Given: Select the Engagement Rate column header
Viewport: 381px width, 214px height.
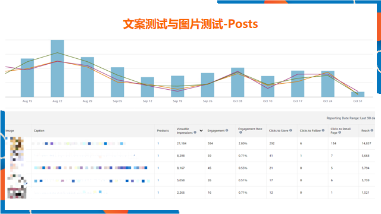Looking at the screenshot, I should [250, 129].
